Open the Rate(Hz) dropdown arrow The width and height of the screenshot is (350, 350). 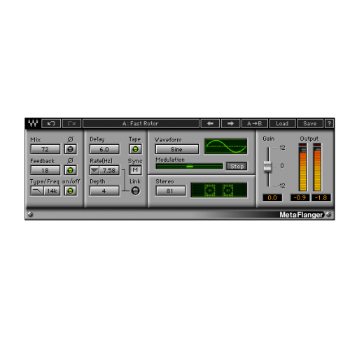[94, 170]
